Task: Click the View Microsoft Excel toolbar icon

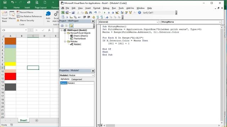Action: point(63,13)
